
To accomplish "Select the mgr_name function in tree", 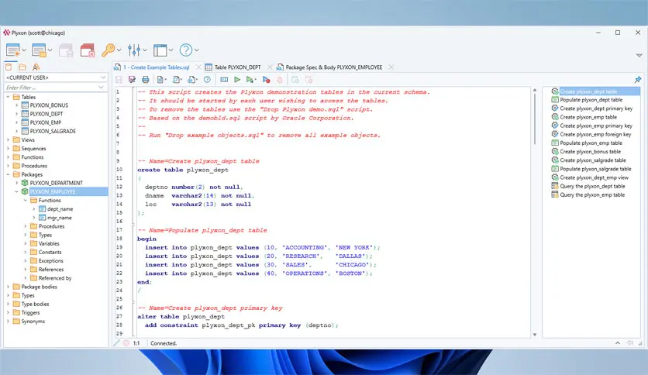I will [59, 218].
